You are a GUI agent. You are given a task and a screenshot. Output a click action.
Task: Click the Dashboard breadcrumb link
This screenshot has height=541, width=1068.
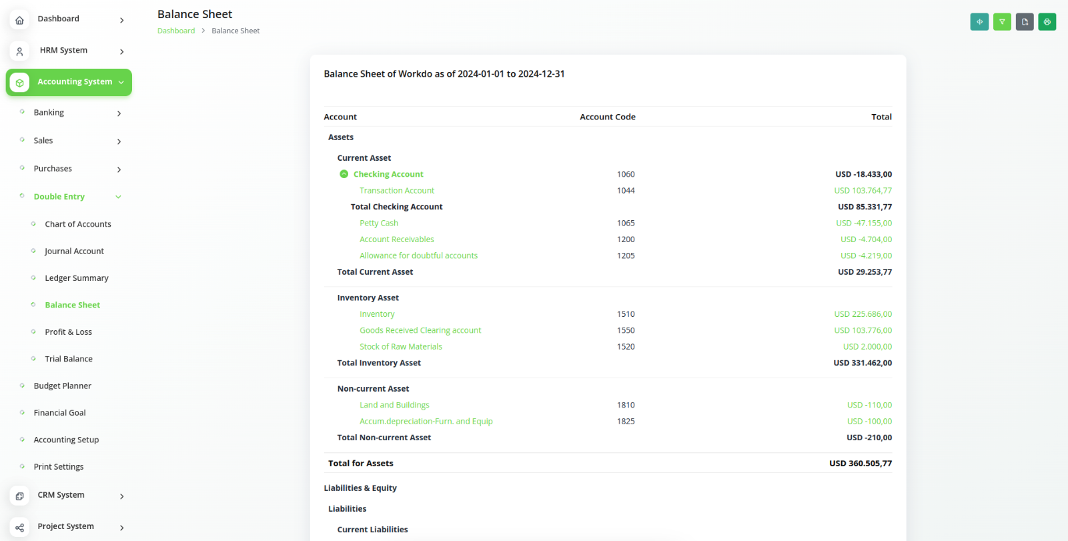click(176, 31)
